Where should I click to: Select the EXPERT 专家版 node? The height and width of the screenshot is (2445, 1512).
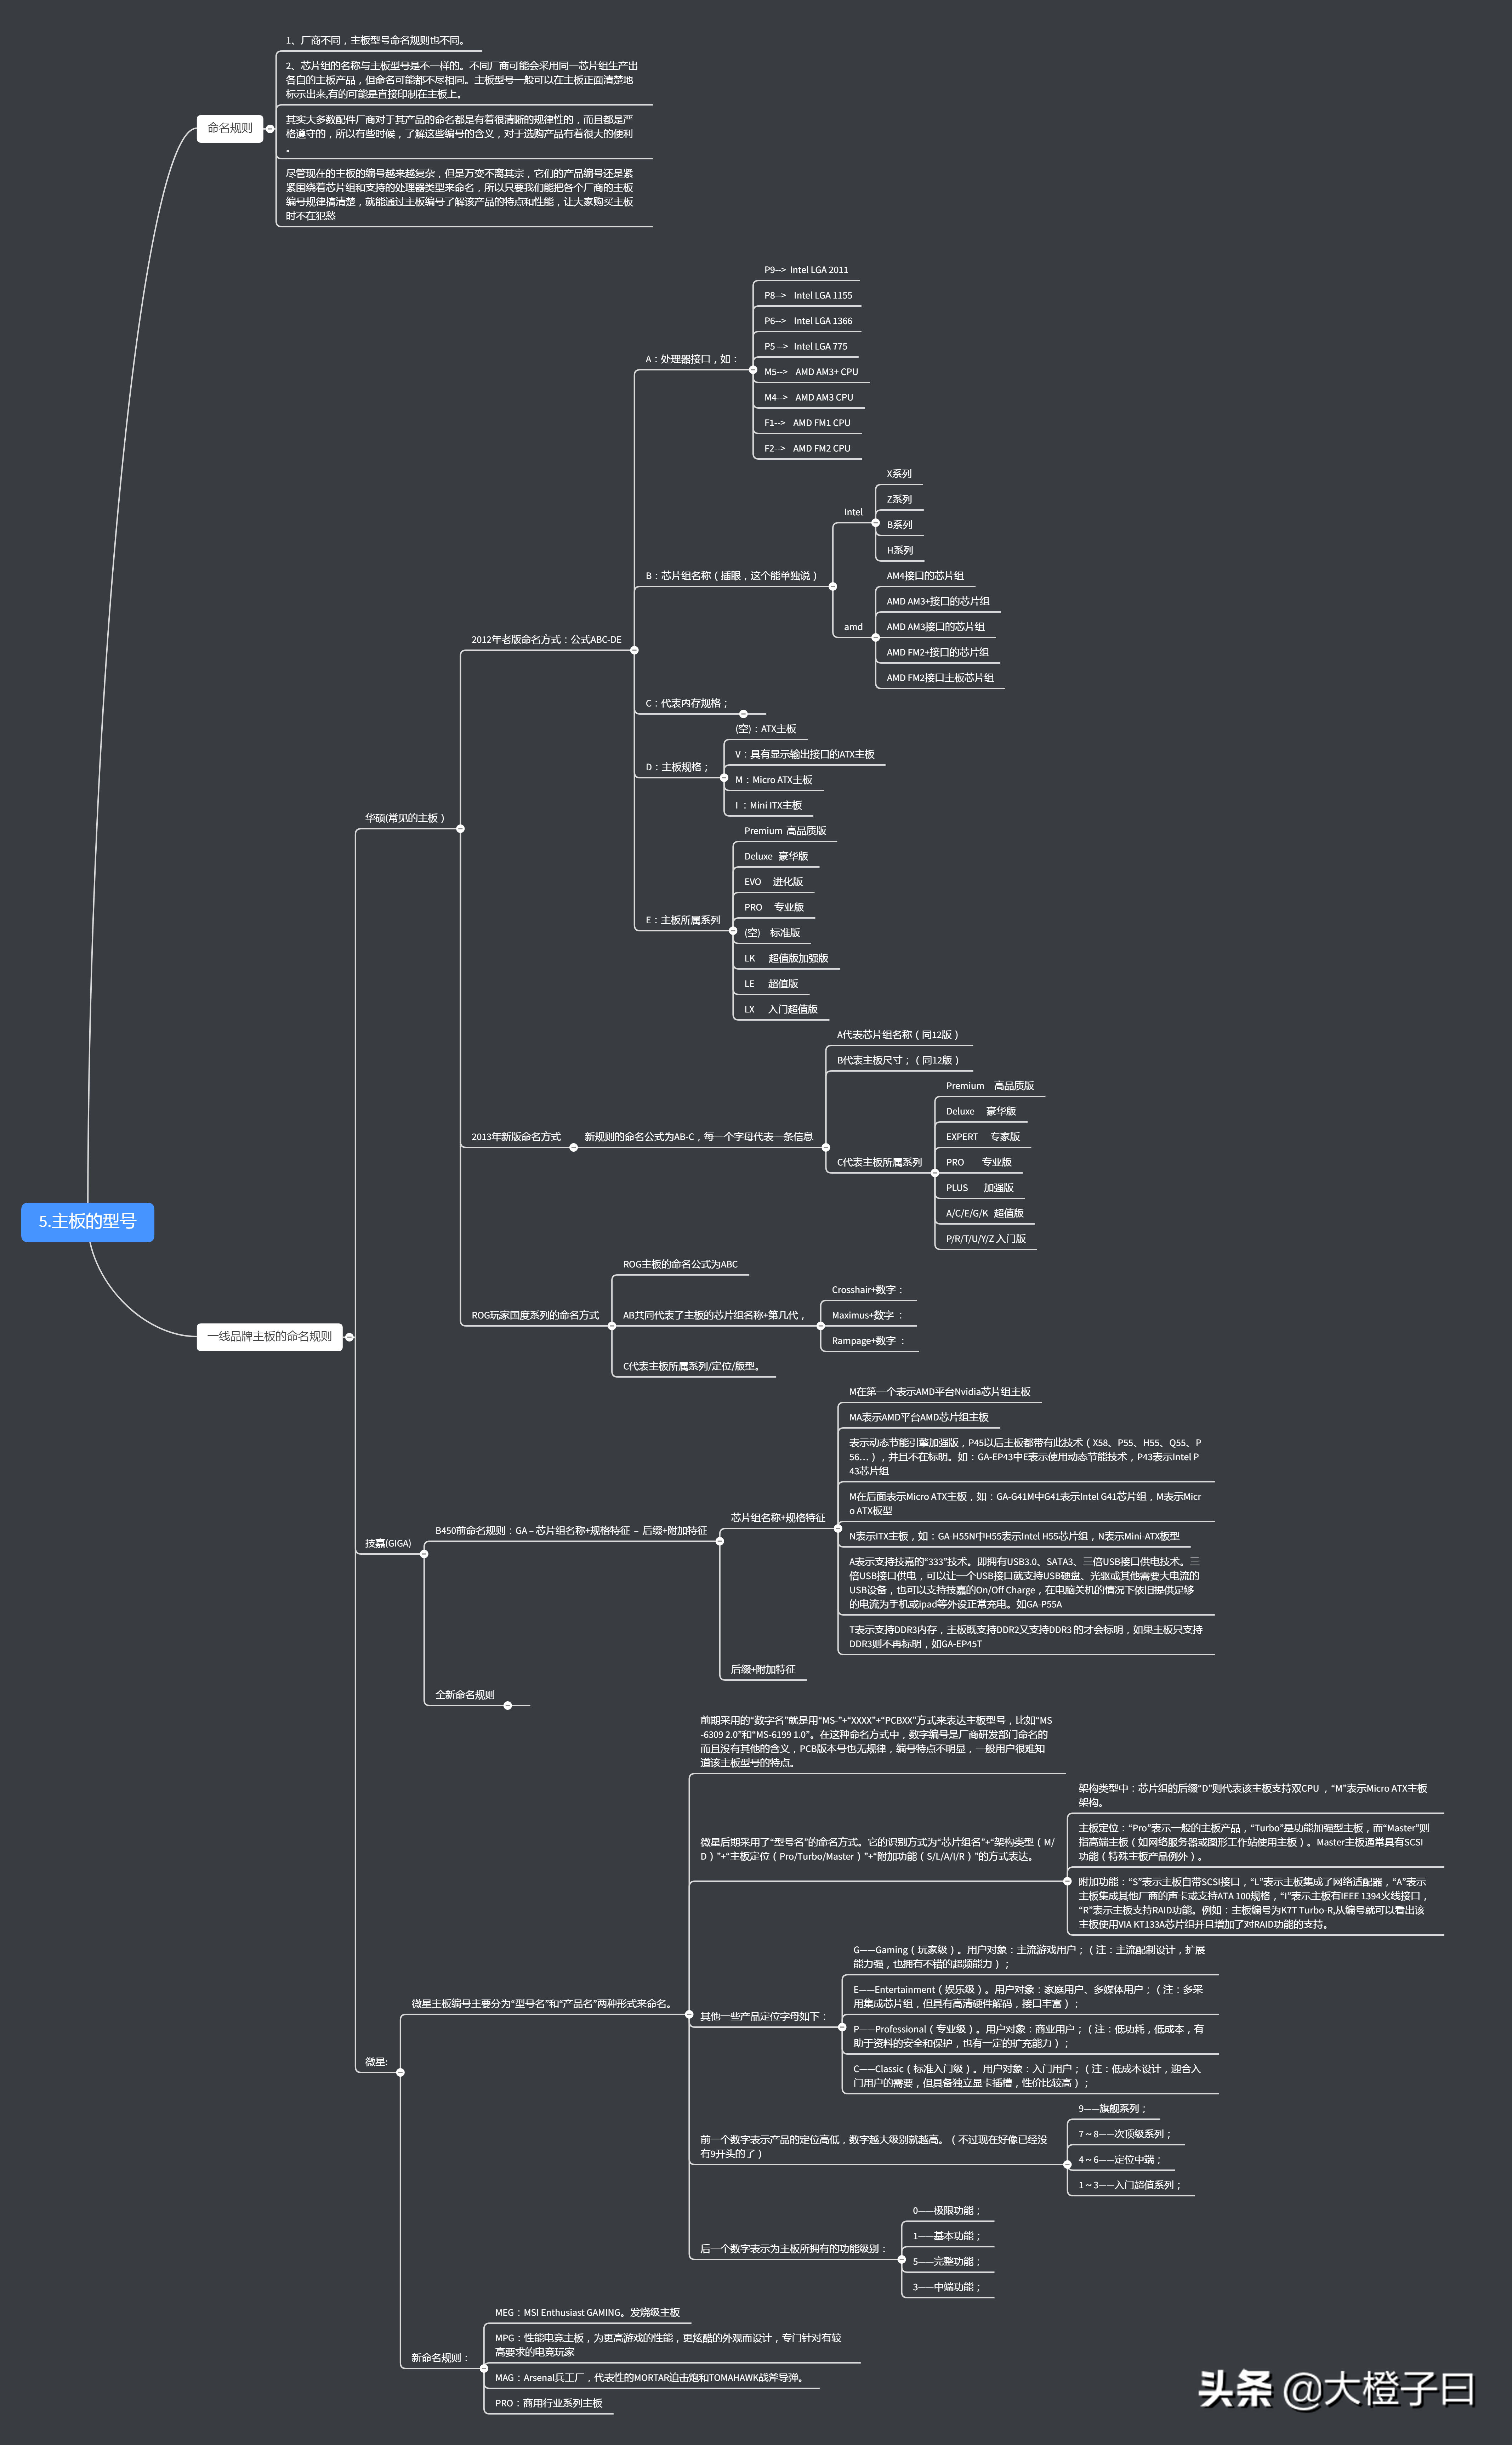click(x=983, y=1137)
